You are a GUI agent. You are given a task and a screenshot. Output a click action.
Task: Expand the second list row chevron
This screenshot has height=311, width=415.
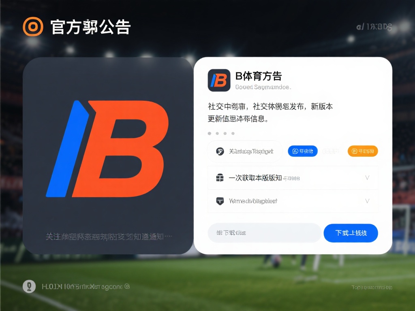[367, 201]
